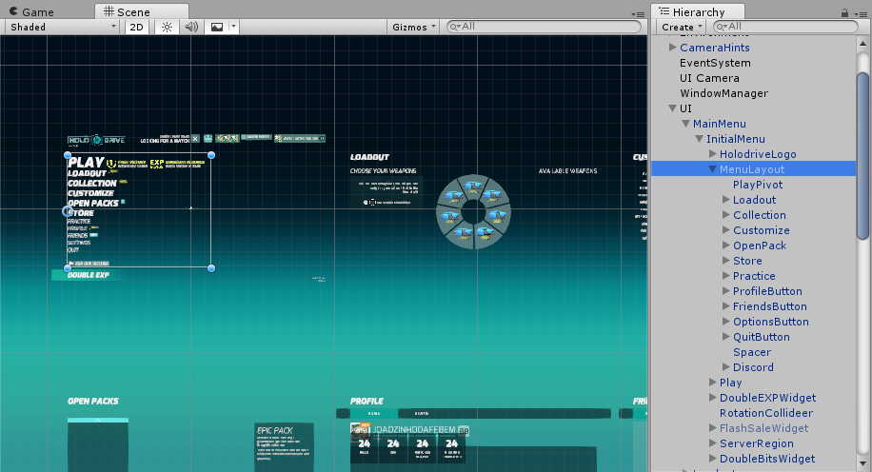Select PlayPivot in hierarchy
872x472 pixels.
coord(758,185)
